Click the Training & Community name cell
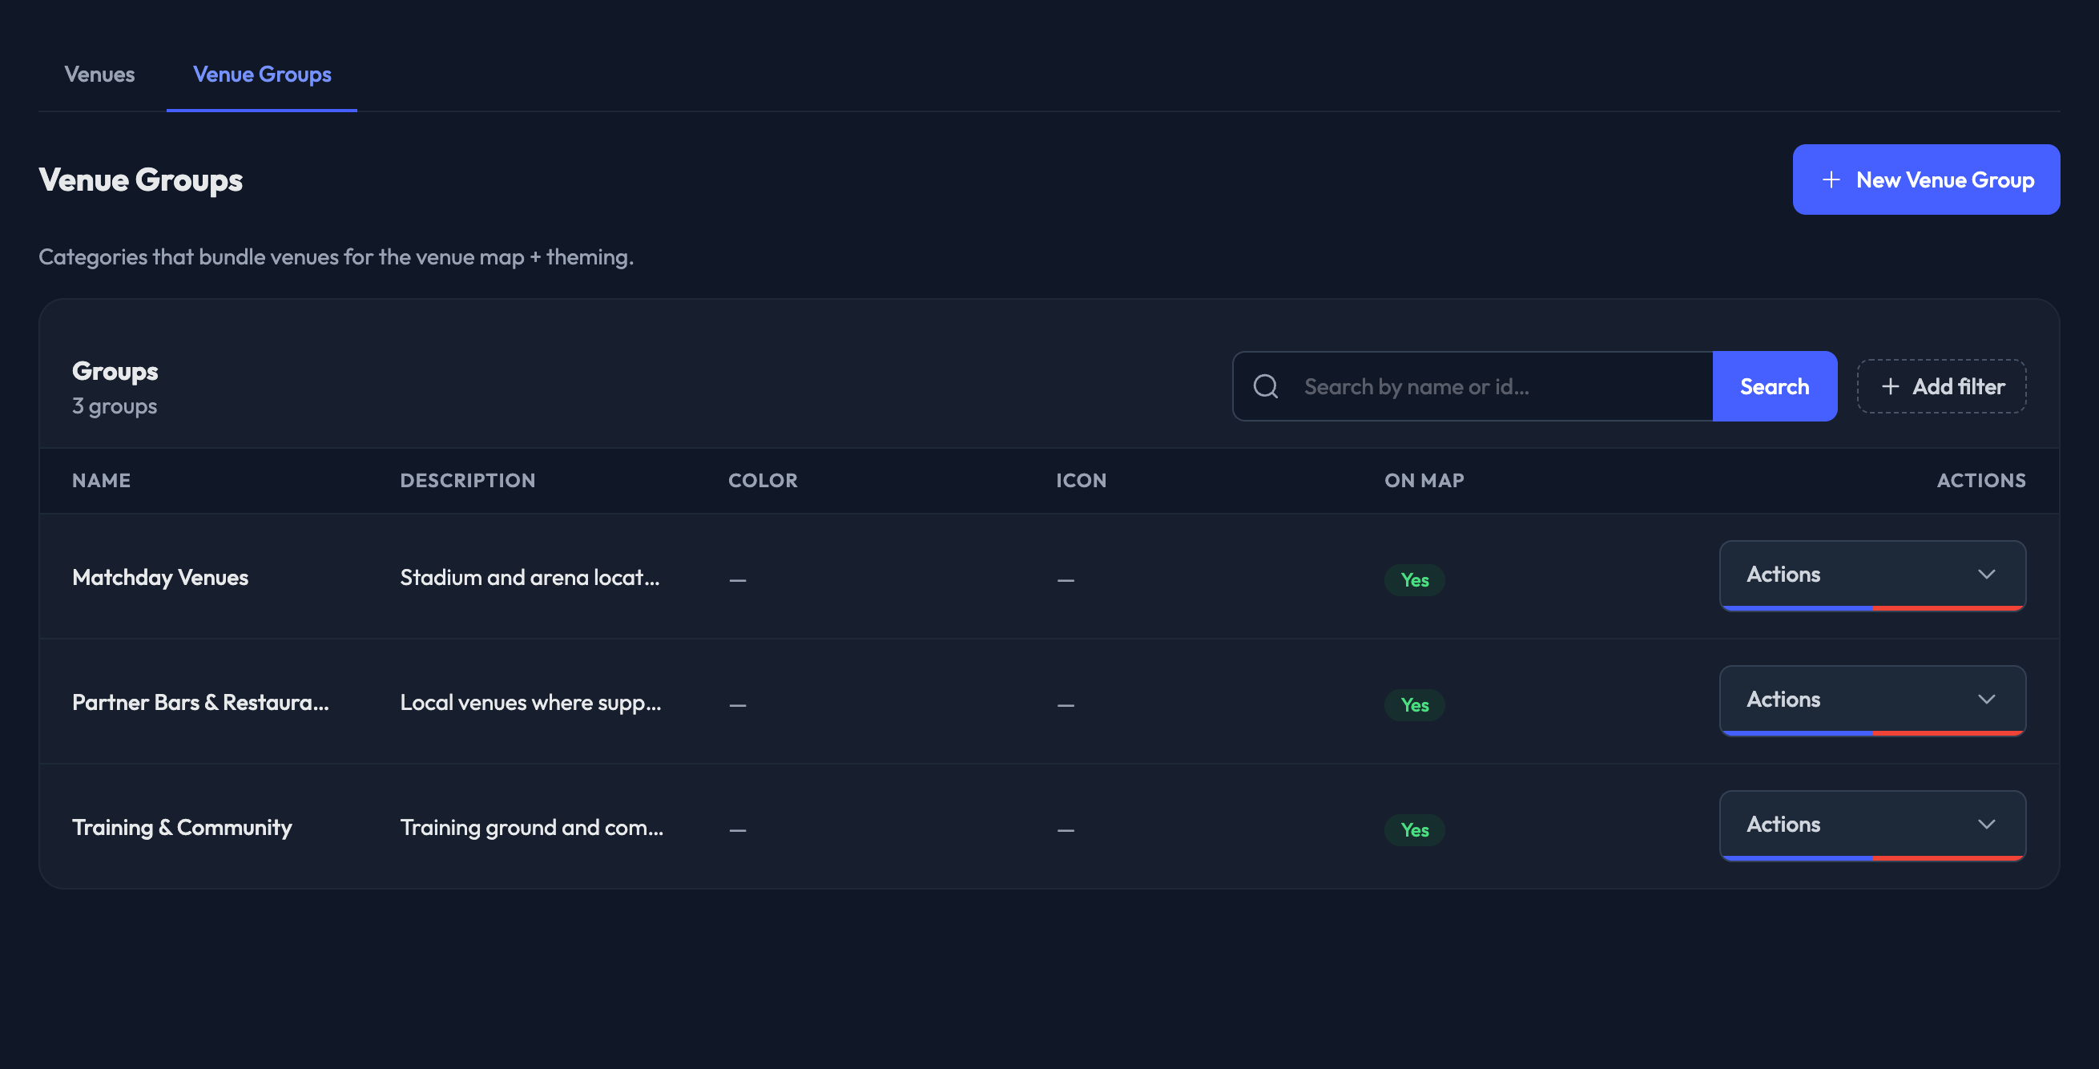This screenshot has height=1069, width=2099. (x=182, y=827)
